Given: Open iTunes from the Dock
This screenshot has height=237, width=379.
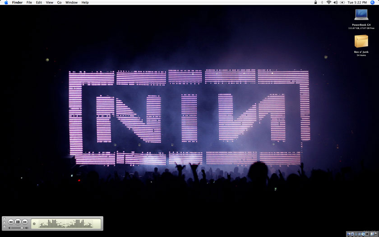Looking at the screenshot, I should (363, 234).
